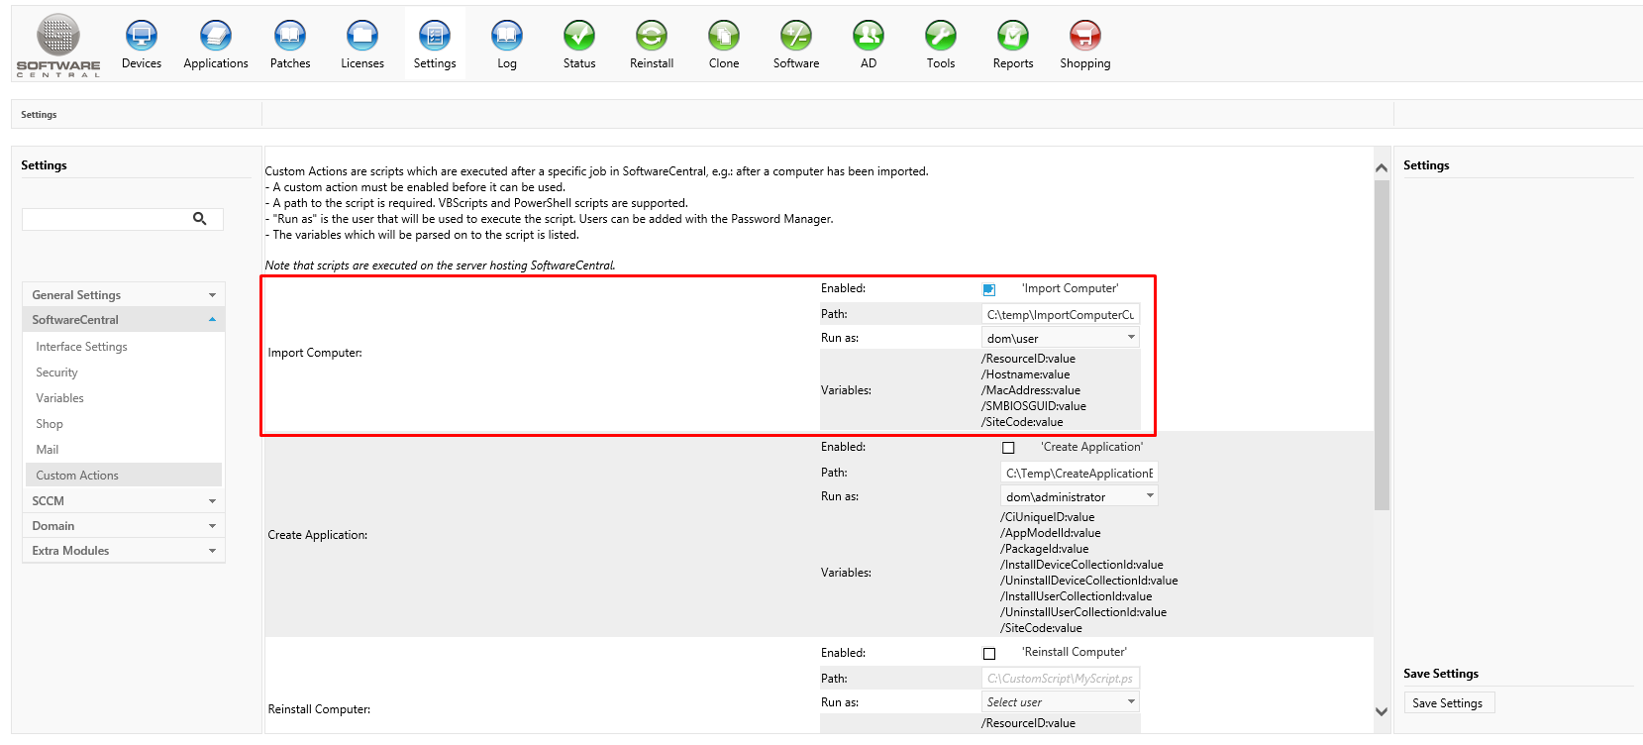Open the dom\user Run as dropdown
The height and width of the screenshot is (745, 1643).
point(1060,339)
